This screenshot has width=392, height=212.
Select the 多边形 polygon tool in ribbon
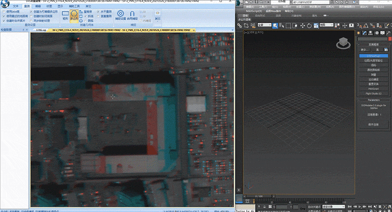point(74,15)
